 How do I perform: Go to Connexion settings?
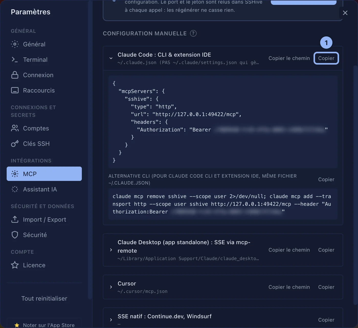[x=44, y=75]
